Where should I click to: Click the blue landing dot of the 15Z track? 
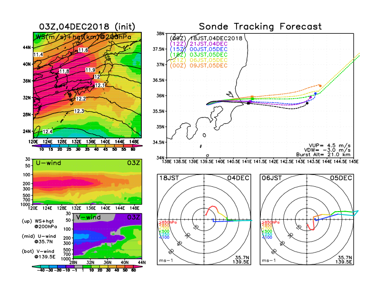point(315,94)
